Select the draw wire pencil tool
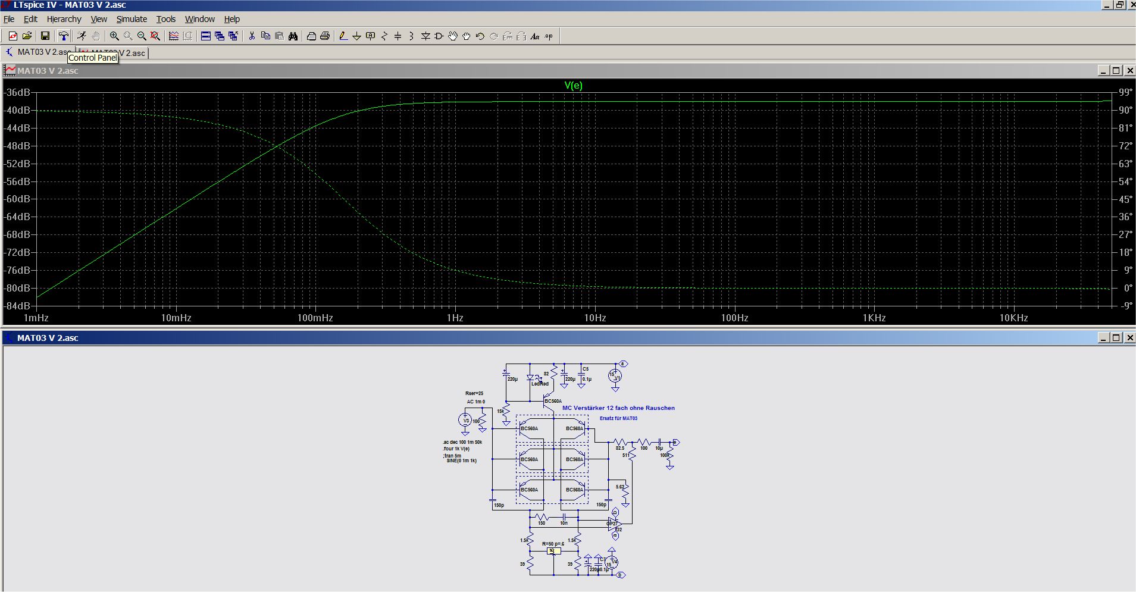The width and height of the screenshot is (1136, 592). click(x=343, y=36)
